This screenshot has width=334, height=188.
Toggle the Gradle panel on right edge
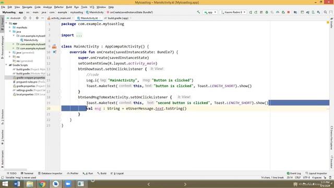click(x=331, y=23)
